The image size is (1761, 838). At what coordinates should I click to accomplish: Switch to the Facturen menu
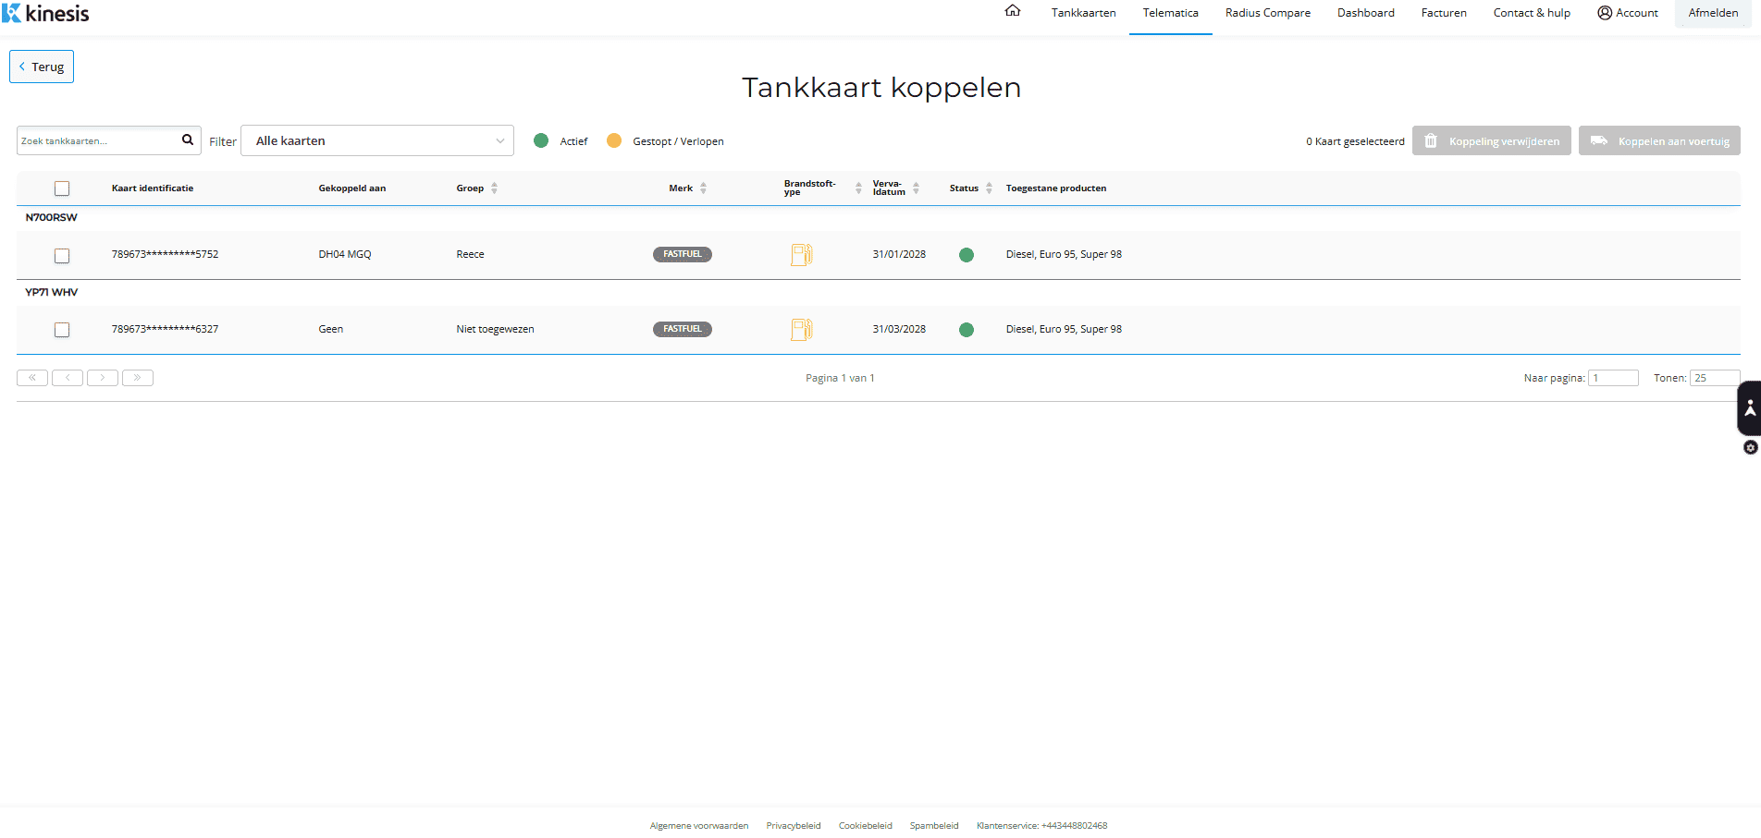[x=1444, y=13]
